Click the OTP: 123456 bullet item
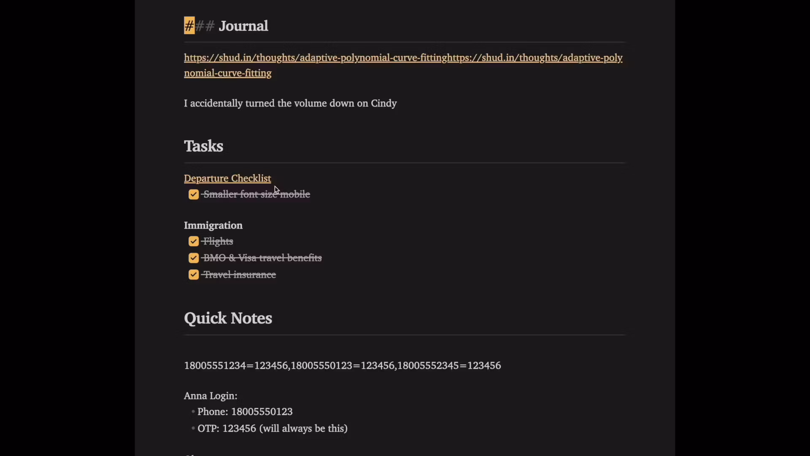 point(272,429)
